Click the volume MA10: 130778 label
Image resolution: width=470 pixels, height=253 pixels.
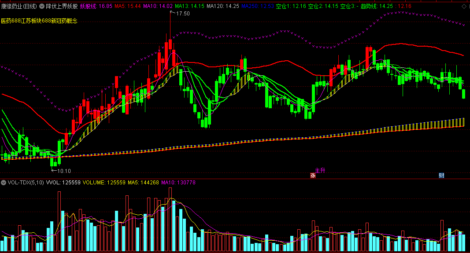coord(178,182)
